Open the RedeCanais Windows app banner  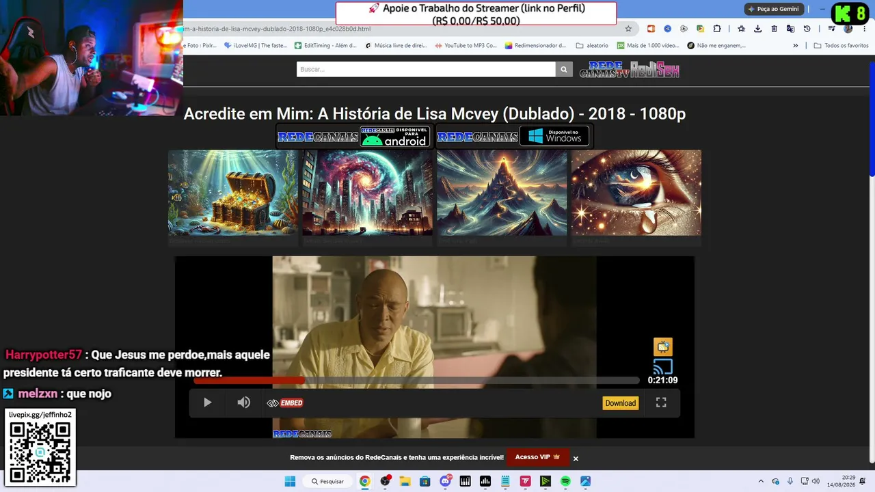tap(513, 137)
